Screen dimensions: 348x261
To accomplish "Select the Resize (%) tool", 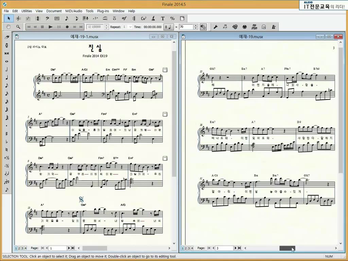I will 172,18.
